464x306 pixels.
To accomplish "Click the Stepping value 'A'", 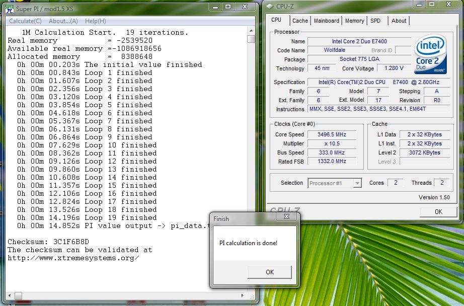I will (437, 91).
